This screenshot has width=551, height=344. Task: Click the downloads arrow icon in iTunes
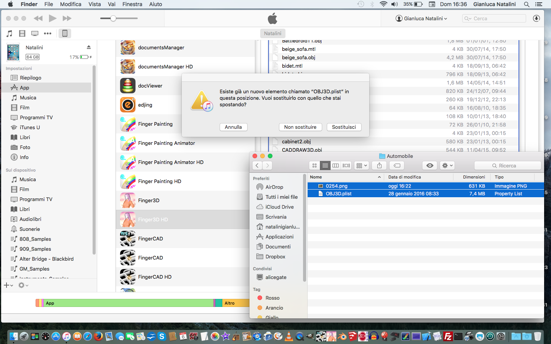point(536,18)
